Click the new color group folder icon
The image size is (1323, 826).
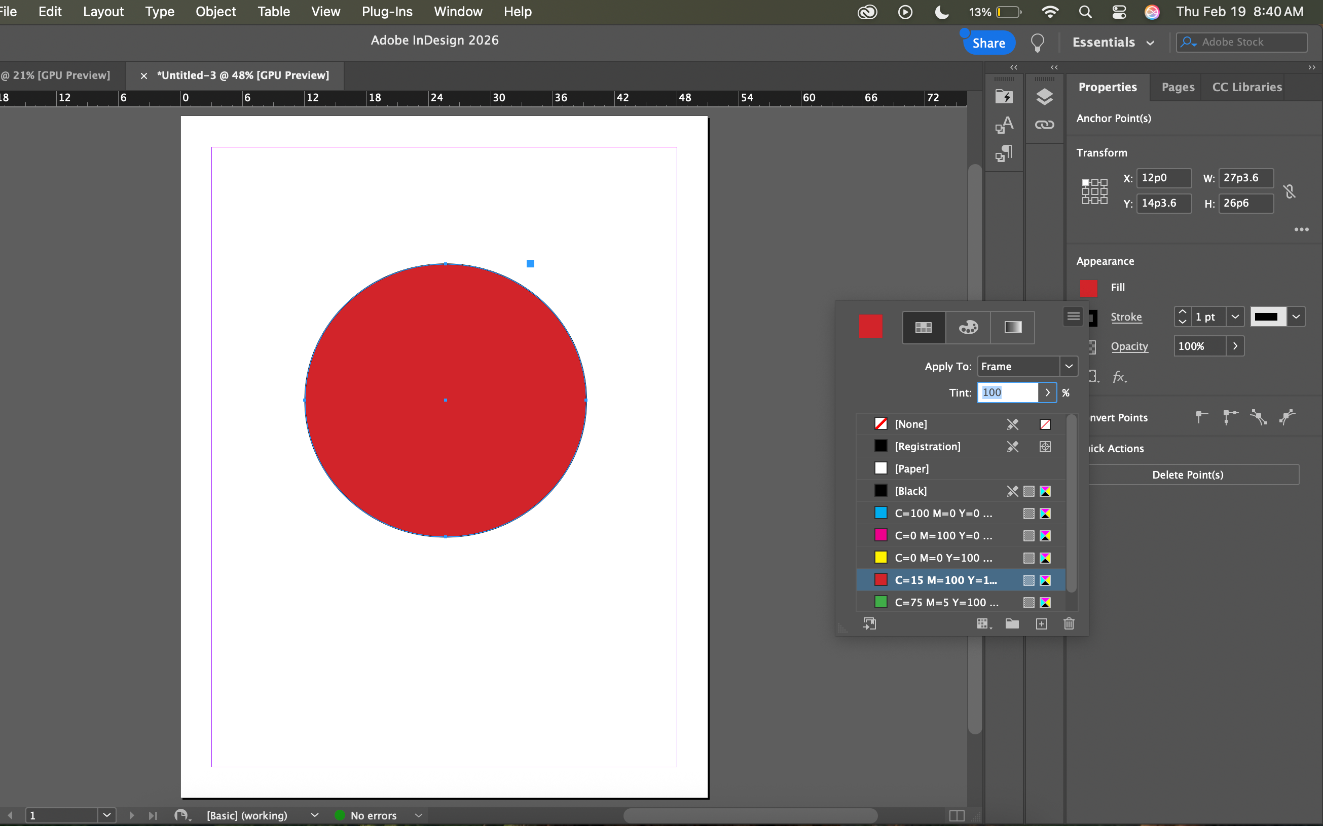pyautogui.click(x=1012, y=624)
